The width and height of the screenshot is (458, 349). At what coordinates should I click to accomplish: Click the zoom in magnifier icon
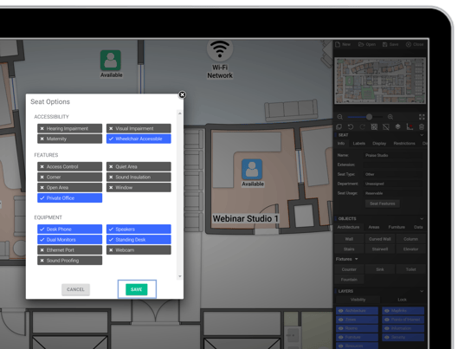(x=390, y=117)
